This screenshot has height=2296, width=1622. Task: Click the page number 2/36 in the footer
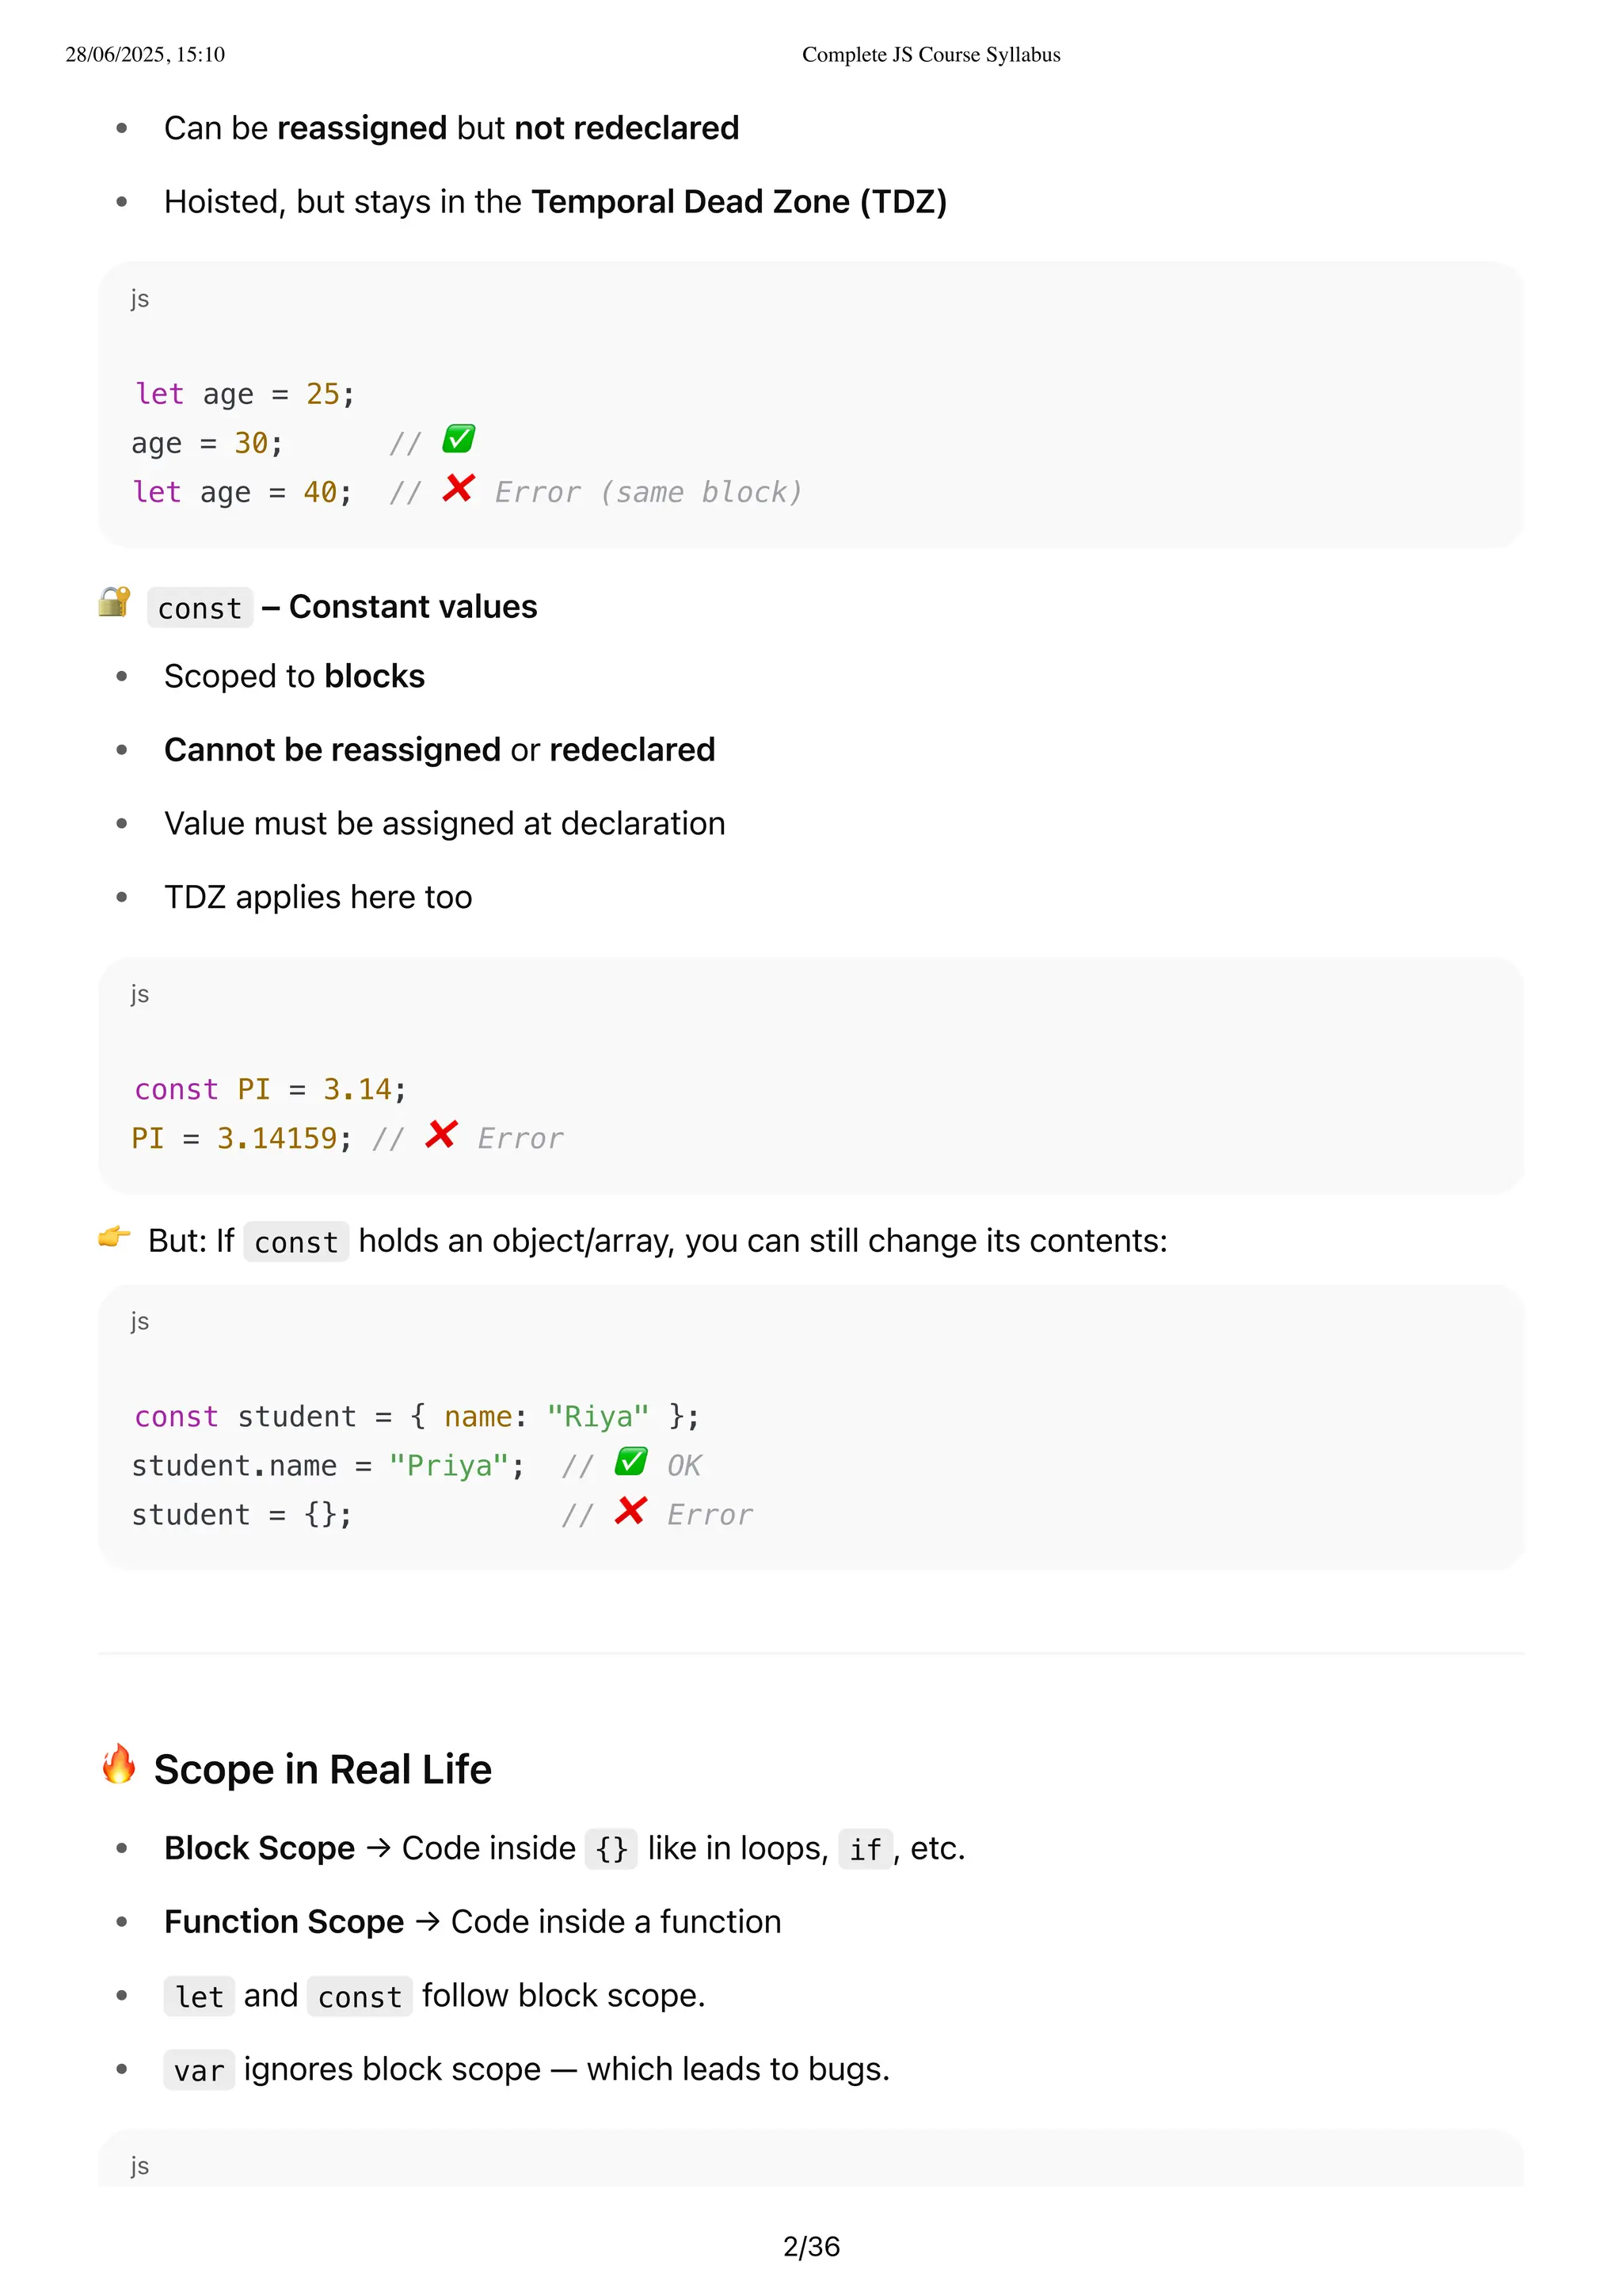click(812, 2247)
